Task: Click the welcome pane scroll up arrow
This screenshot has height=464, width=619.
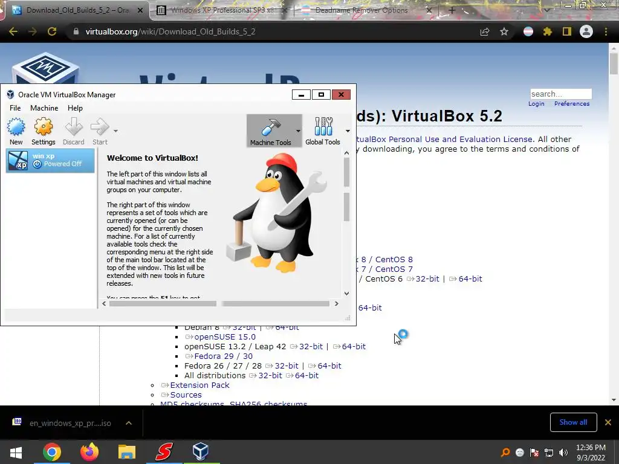Action: [x=346, y=153]
